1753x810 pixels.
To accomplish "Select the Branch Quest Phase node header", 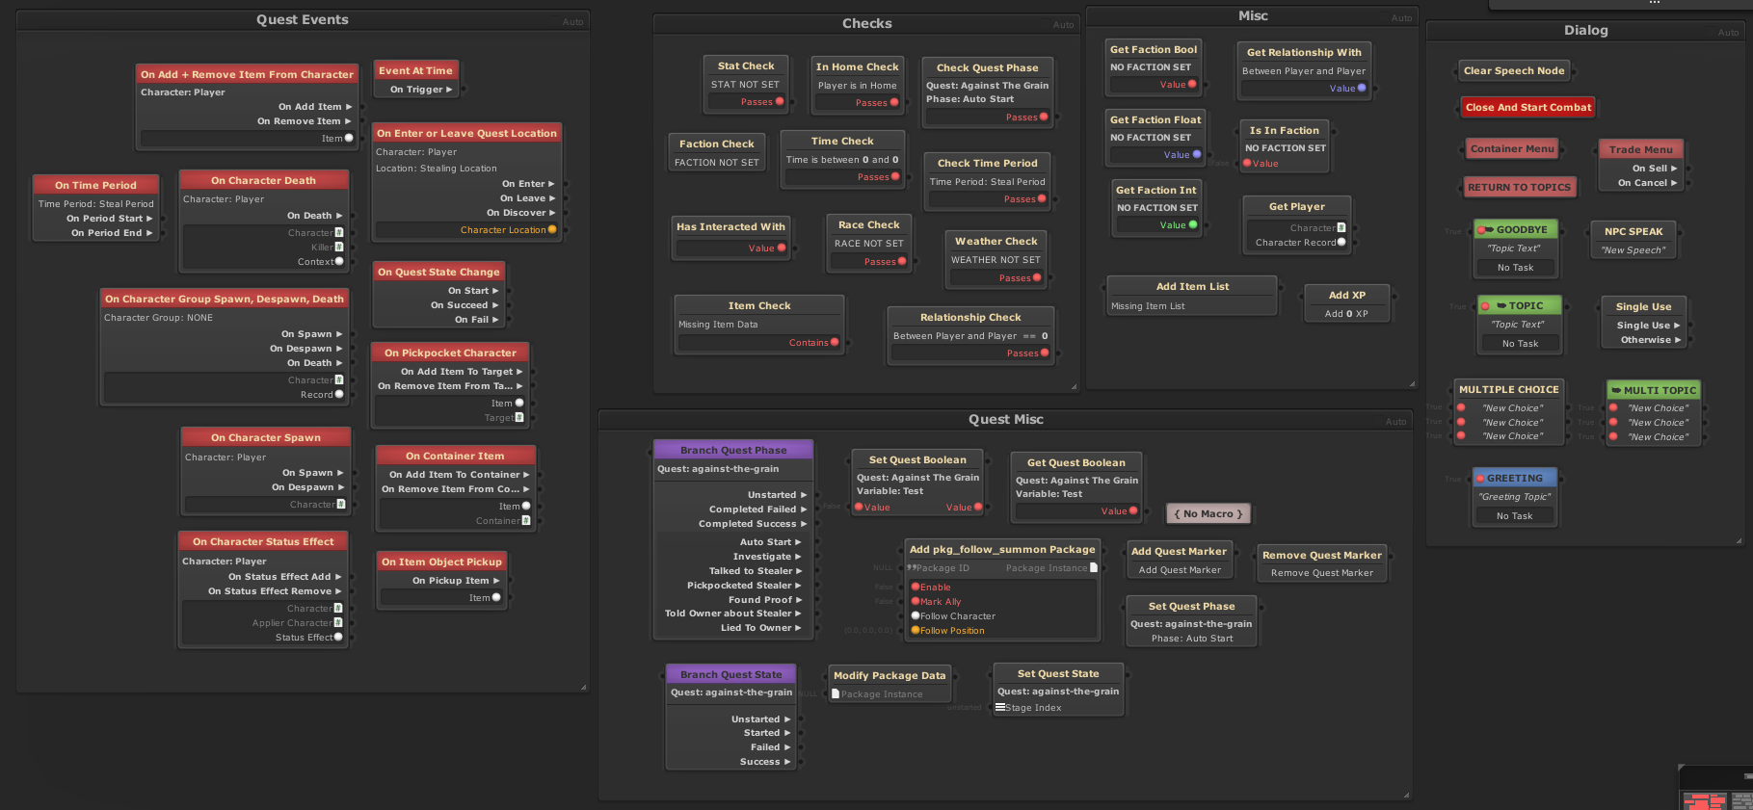I will (733, 450).
